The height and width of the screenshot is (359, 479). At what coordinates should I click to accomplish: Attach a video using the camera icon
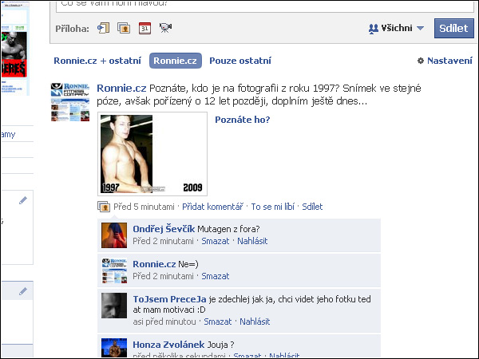click(x=165, y=28)
